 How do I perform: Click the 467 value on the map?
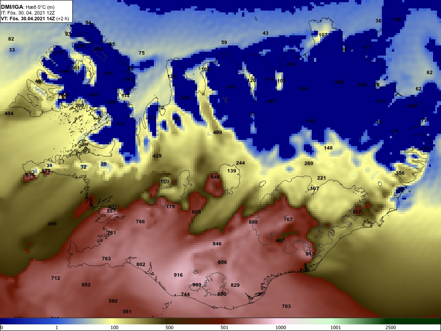click(x=280, y=241)
